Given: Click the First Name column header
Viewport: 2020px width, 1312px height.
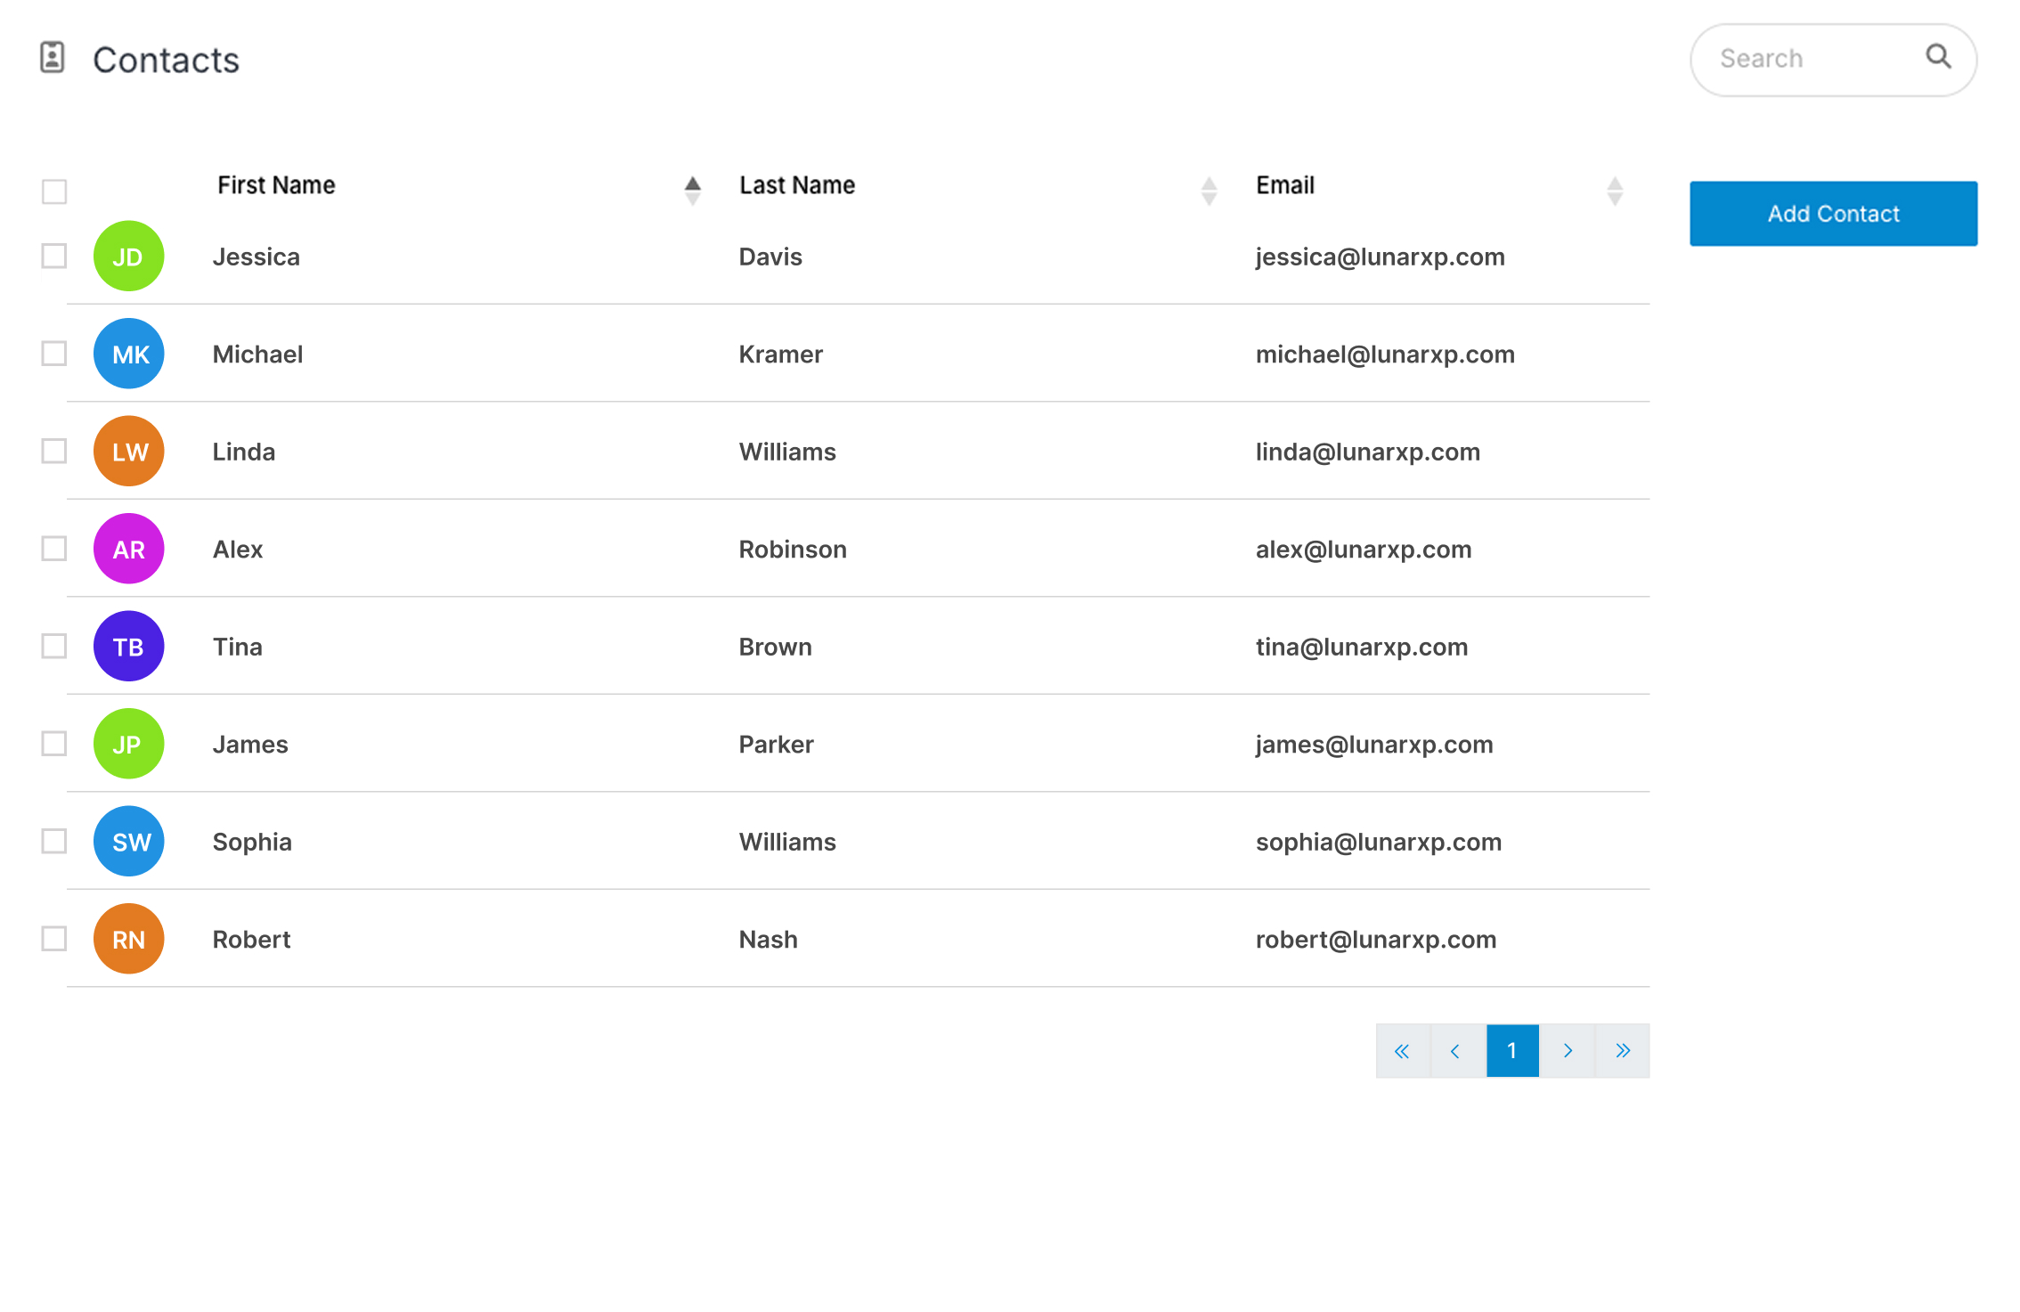Looking at the screenshot, I should 276,185.
